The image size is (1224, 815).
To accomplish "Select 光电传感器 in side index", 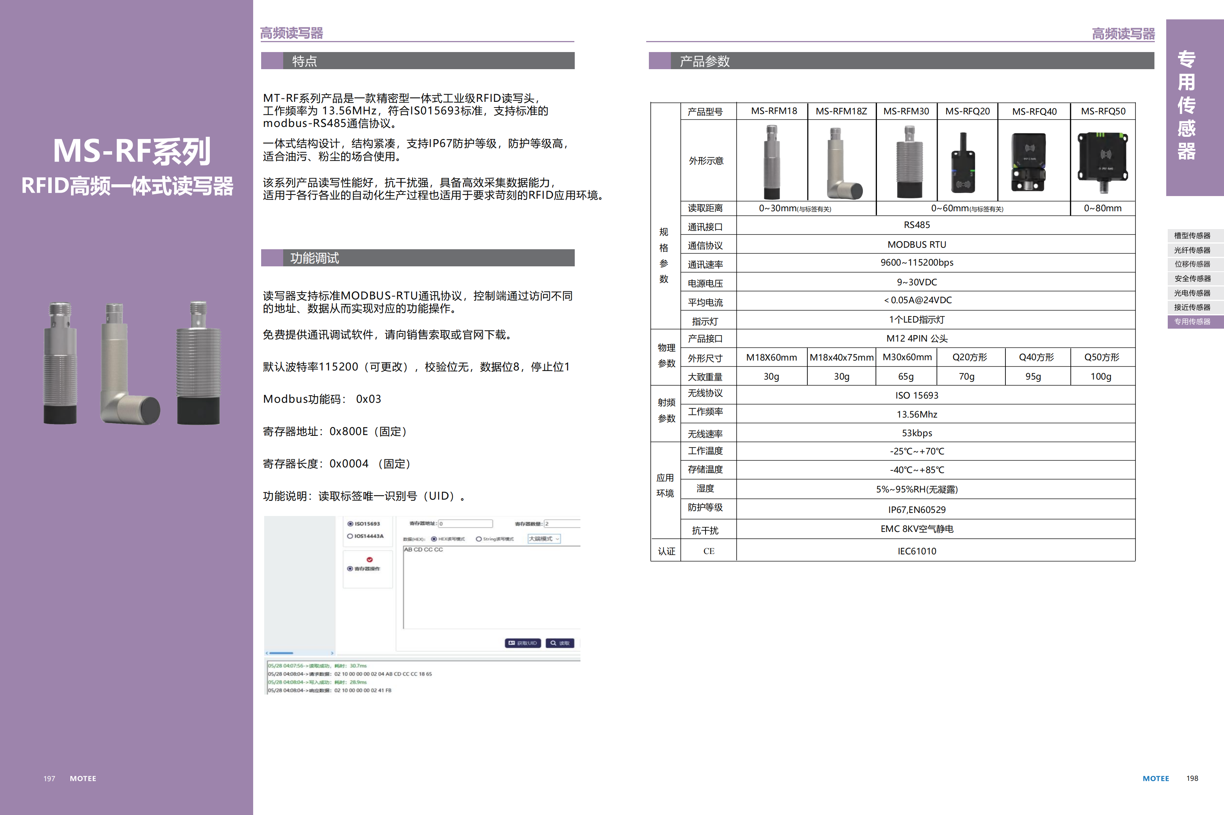I will click(x=1195, y=293).
